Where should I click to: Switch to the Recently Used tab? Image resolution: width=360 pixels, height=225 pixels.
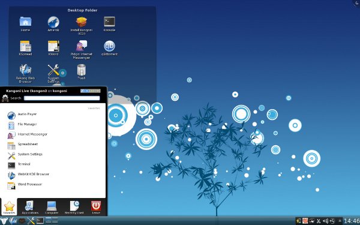tap(74, 208)
